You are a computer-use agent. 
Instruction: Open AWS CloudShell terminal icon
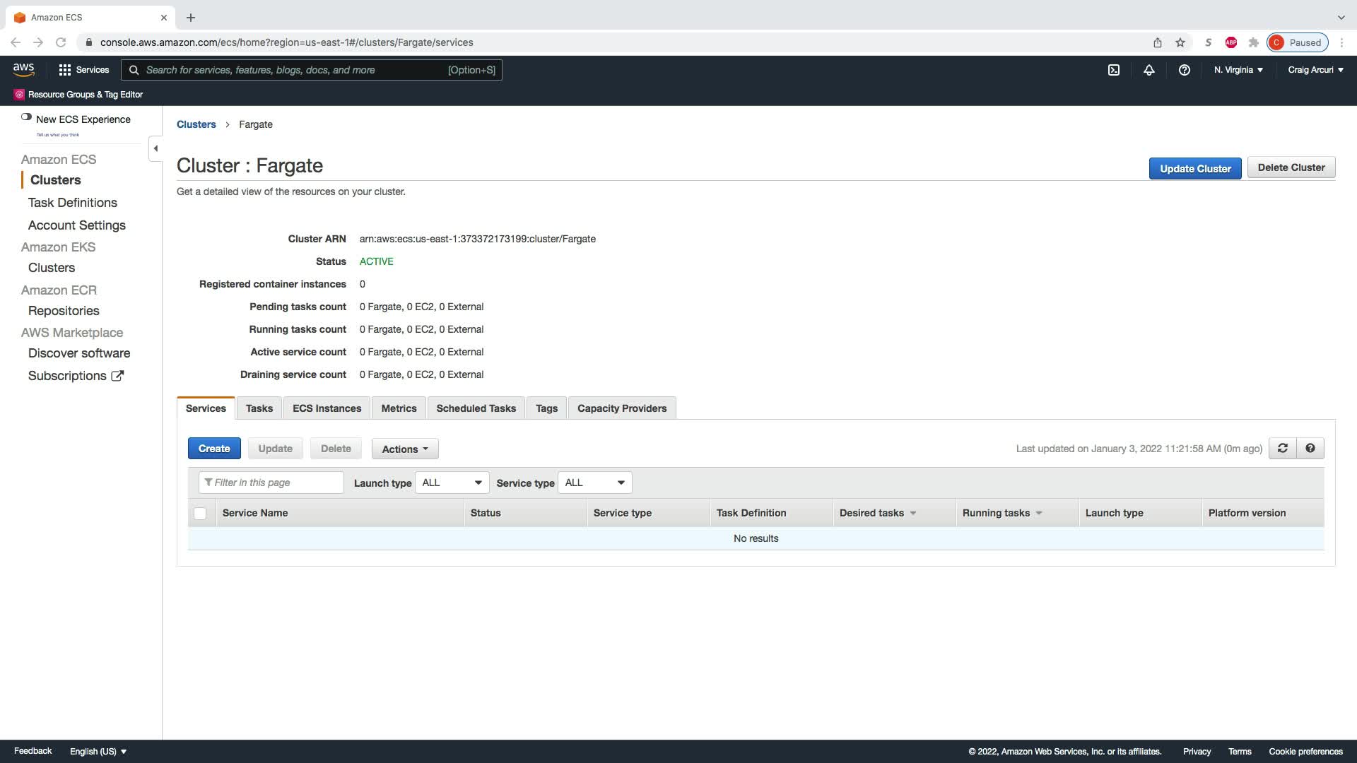tap(1114, 70)
